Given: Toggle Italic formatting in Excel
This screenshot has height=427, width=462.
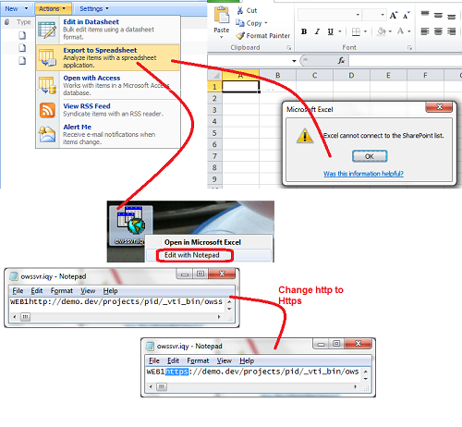Looking at the screenshot, I should coord(317,31).
